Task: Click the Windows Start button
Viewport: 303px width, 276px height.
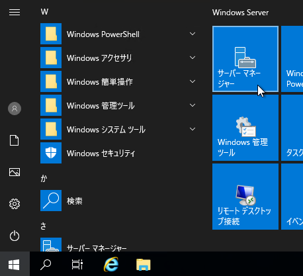Action: (15, 264)
